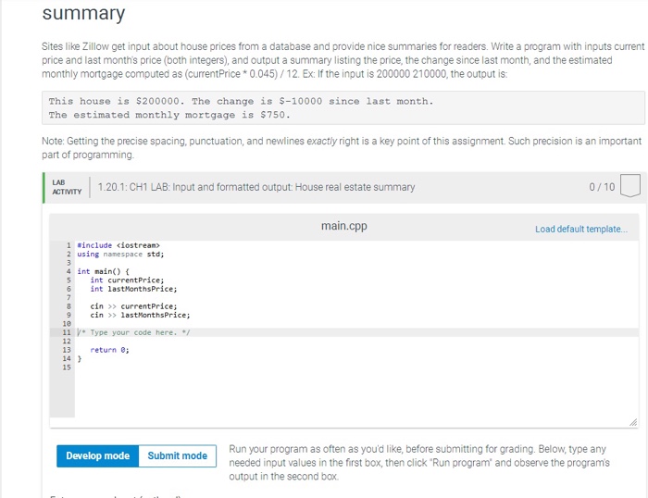Click the example output 'This house is $200000' line

point(241,101)
